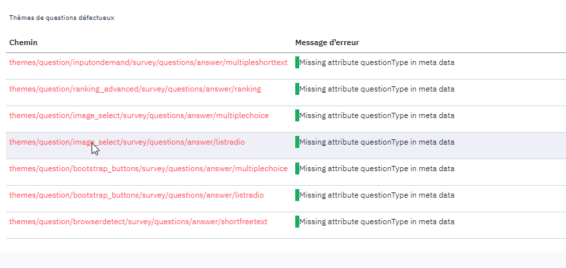This screenshot has height=268, width=566.
Task: Click green marker in browserdetect error row
Action: pos(297,222)
